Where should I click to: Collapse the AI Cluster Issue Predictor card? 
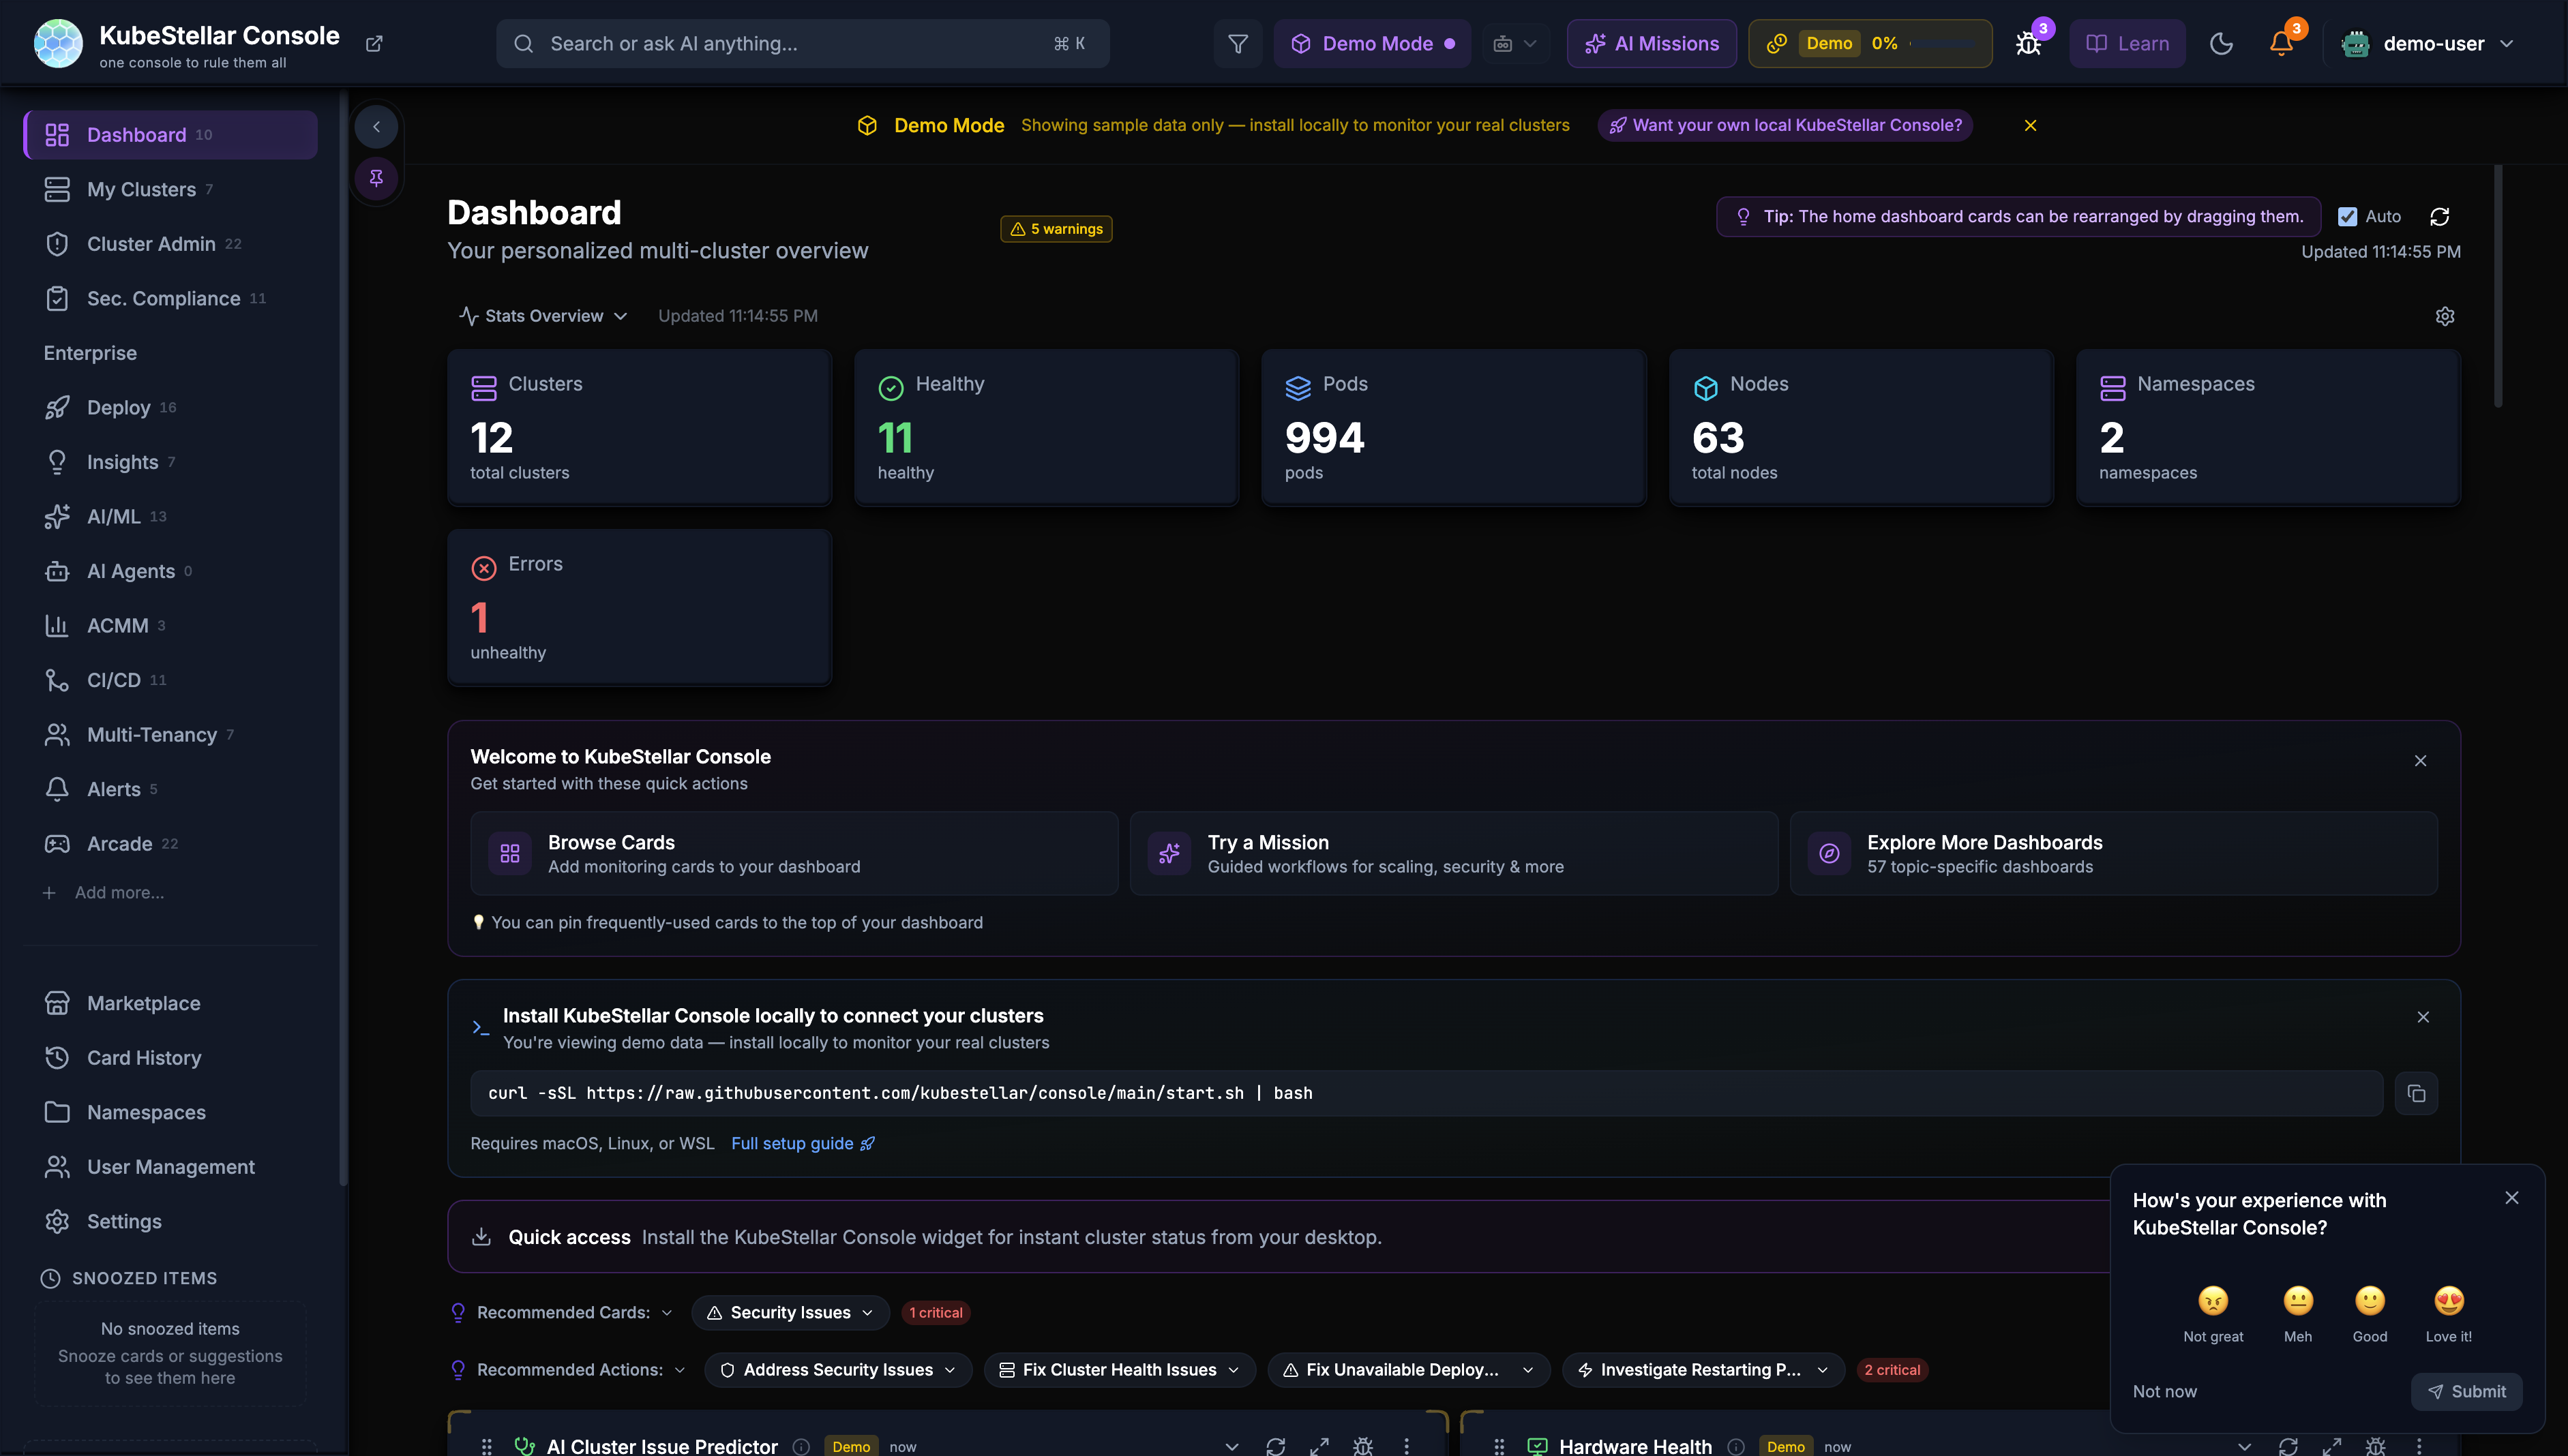[1231, 1446]
